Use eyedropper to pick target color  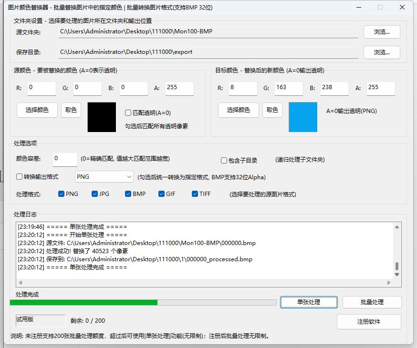(272, 110)
